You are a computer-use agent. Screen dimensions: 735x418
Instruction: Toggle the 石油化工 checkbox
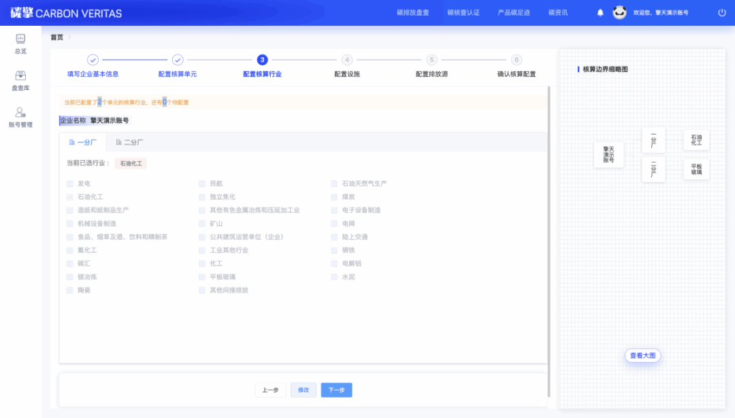coord(70,197)
